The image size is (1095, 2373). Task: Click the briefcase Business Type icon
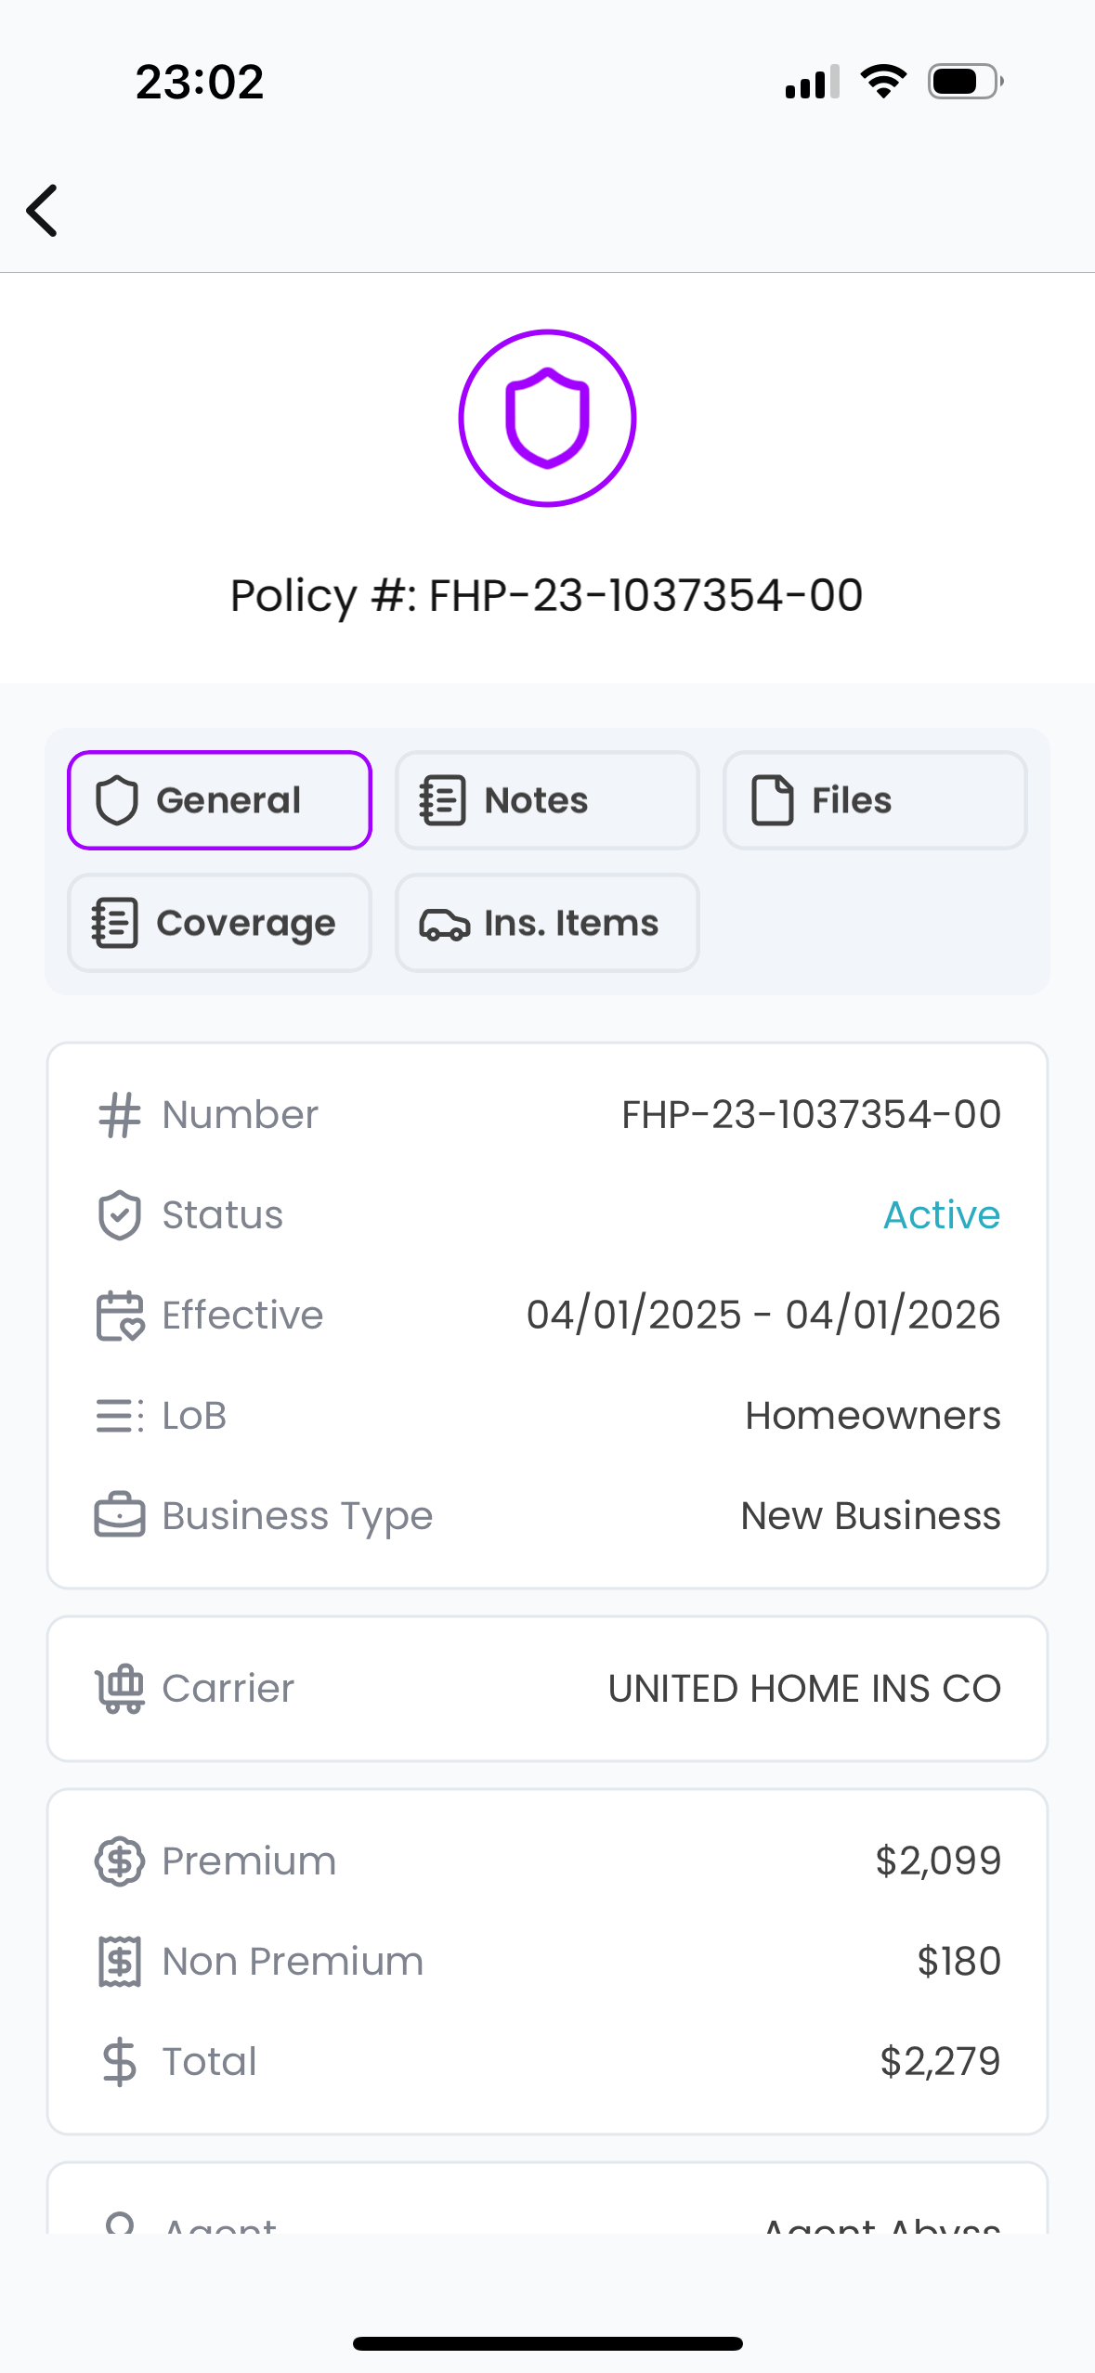pyautogui.click(x=120, y=1516)
